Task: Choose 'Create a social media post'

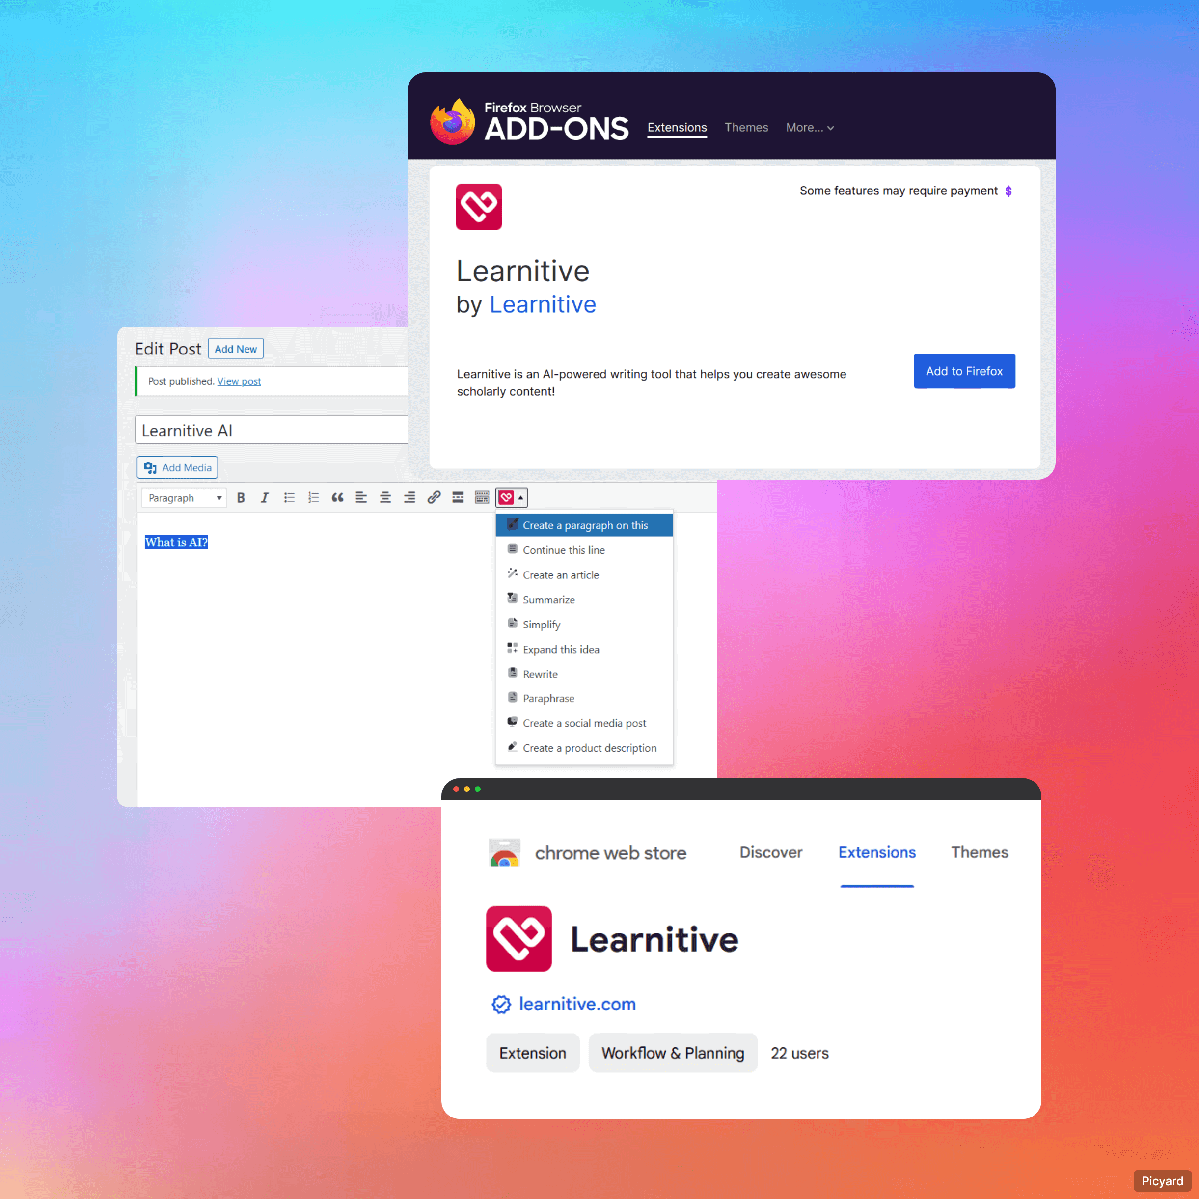Action: [584, 723]
